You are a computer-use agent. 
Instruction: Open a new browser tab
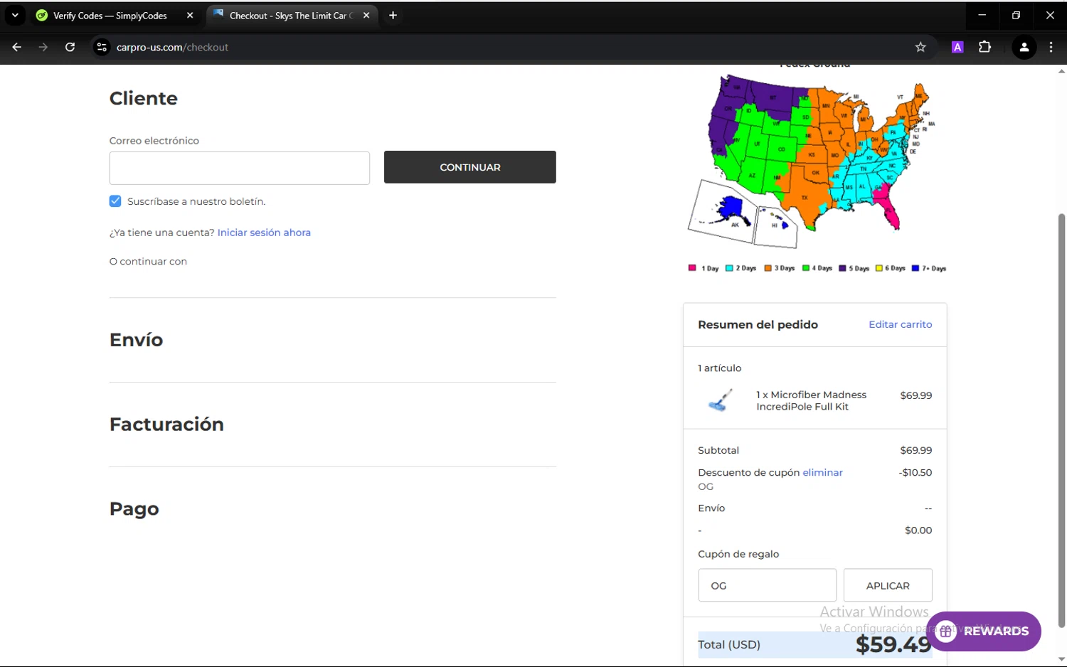pyautogui.click(x=393, y=15)
